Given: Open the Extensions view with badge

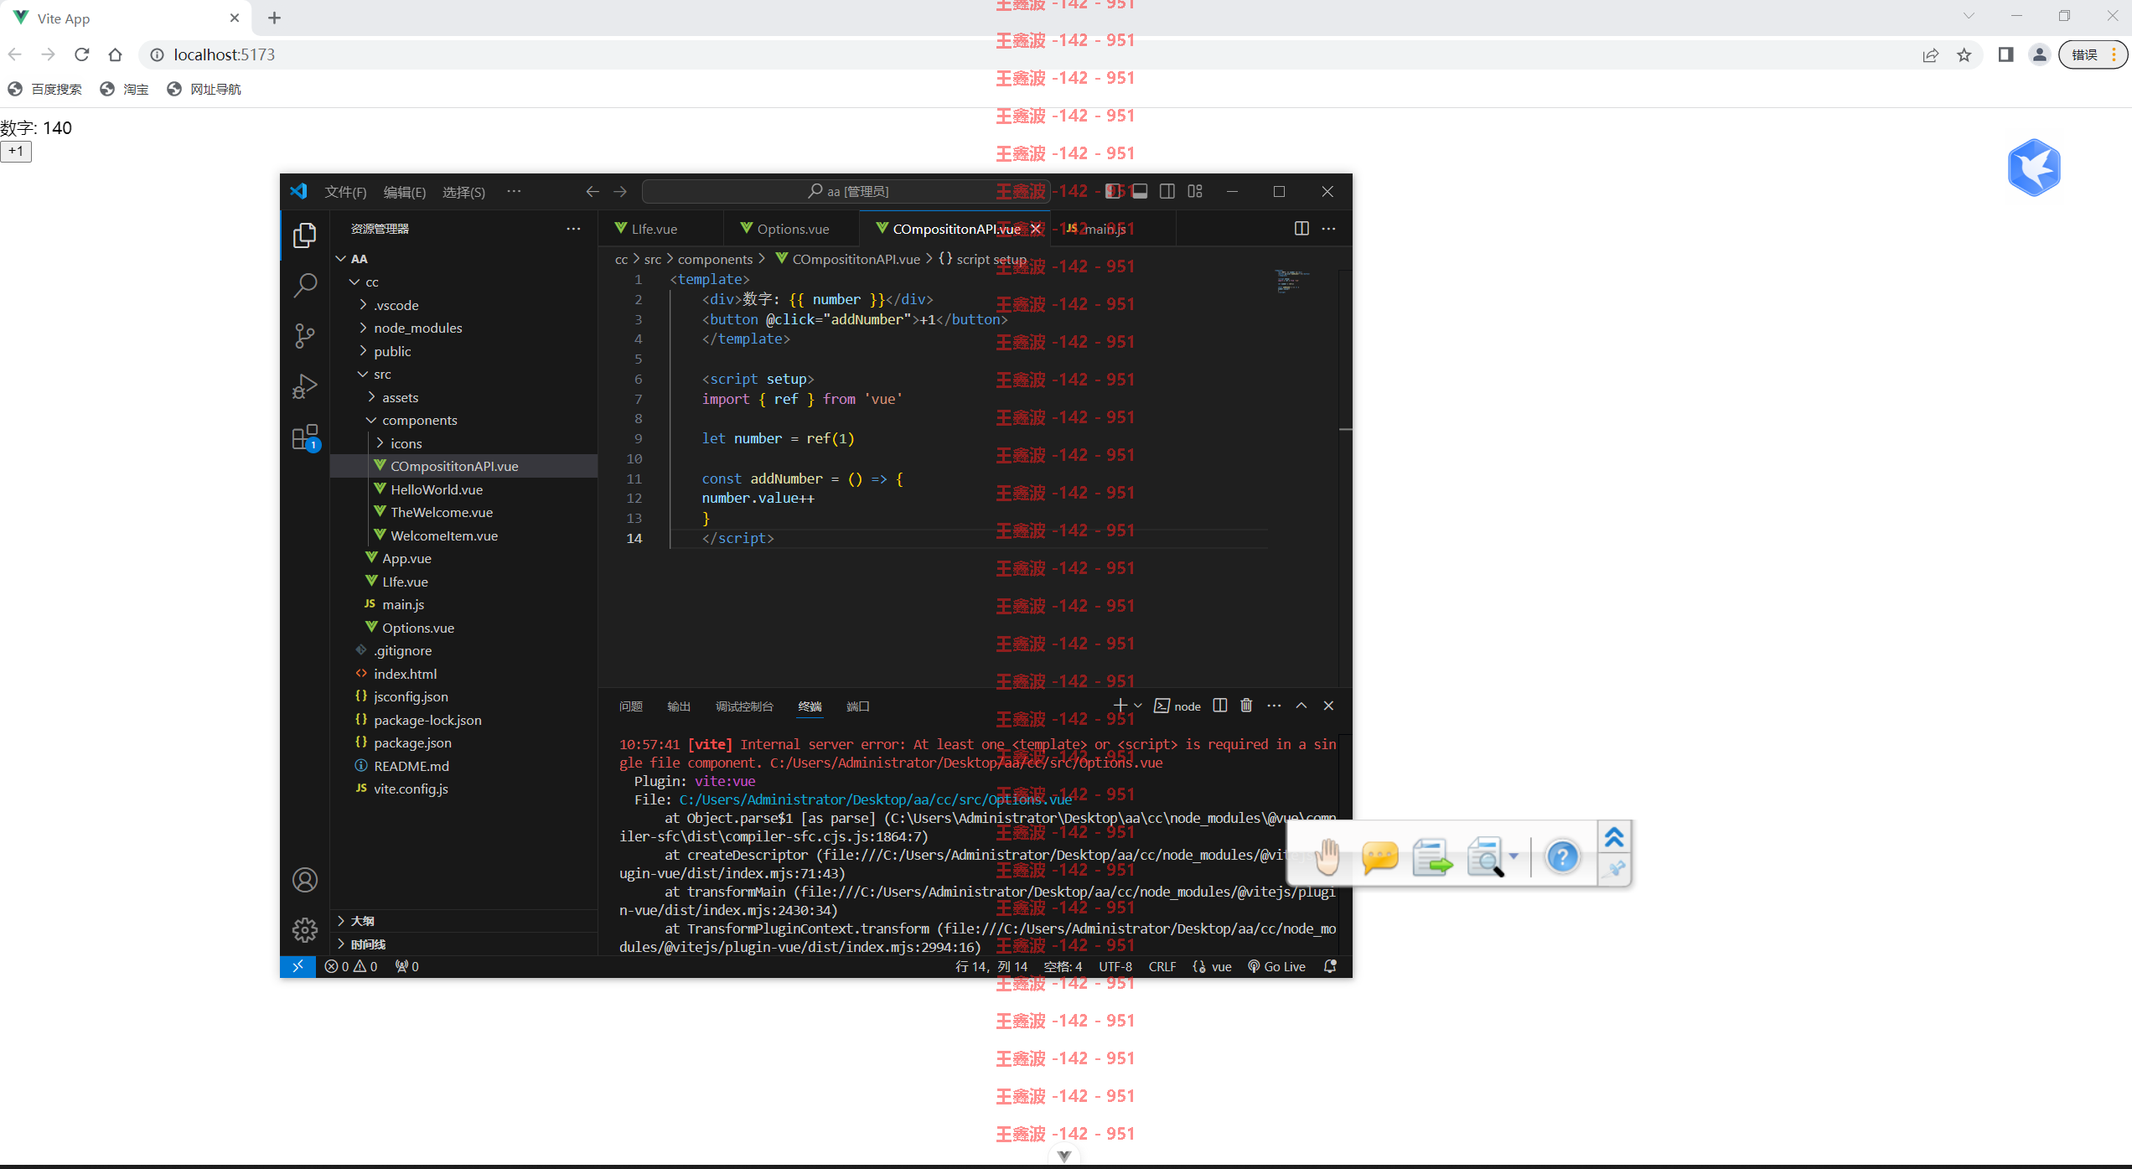Looking at the screenshot, I should click(305, 437).
